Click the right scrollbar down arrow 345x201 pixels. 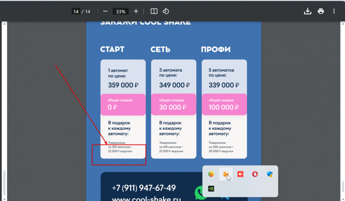click(x=343, y=199)
